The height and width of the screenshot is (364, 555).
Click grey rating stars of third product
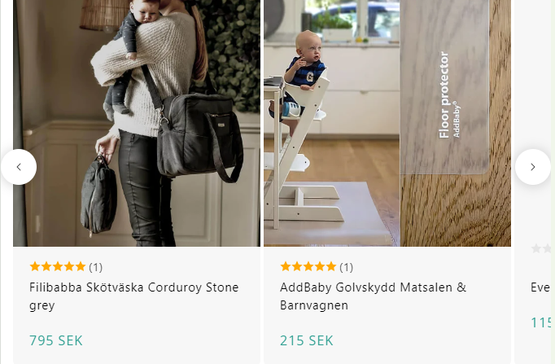pos(541,248)
